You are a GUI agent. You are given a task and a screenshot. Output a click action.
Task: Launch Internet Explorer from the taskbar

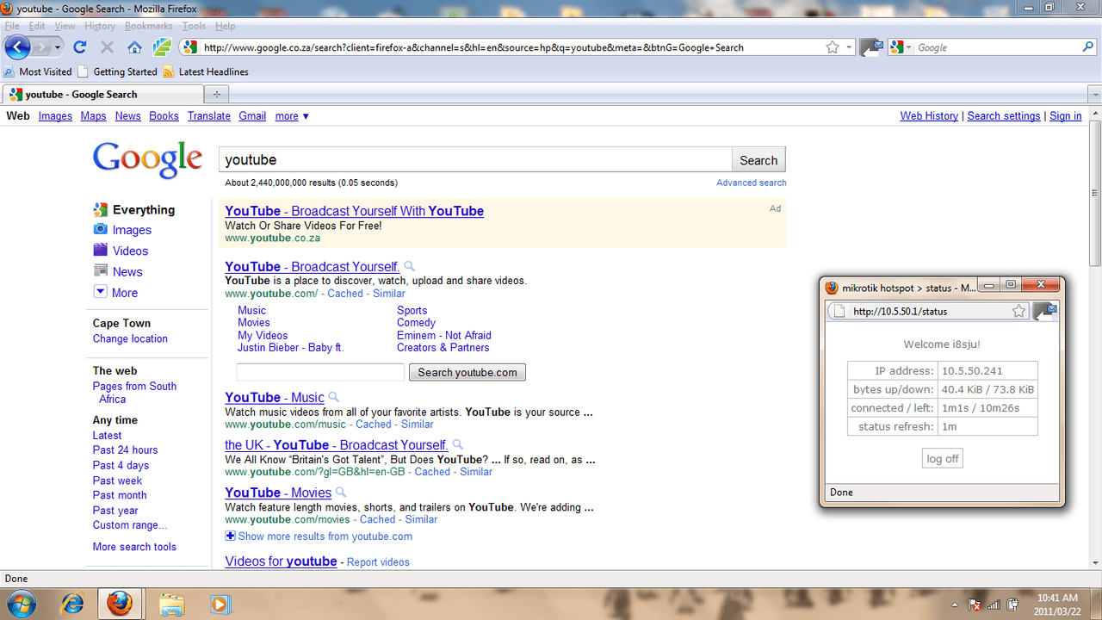click(x=71, y=604)
